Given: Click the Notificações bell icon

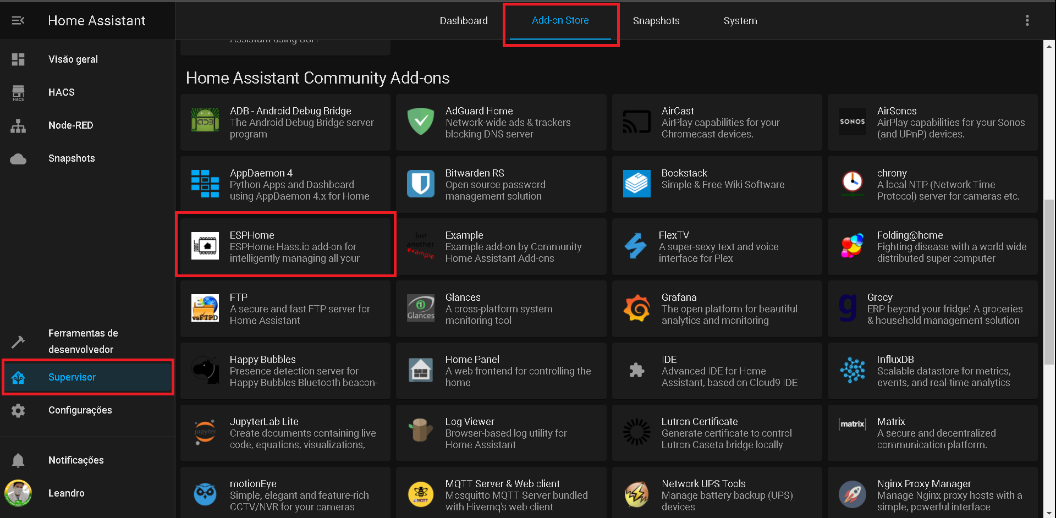Looking at the screenshot, I should pyautogui.click(x=18, y=460).
